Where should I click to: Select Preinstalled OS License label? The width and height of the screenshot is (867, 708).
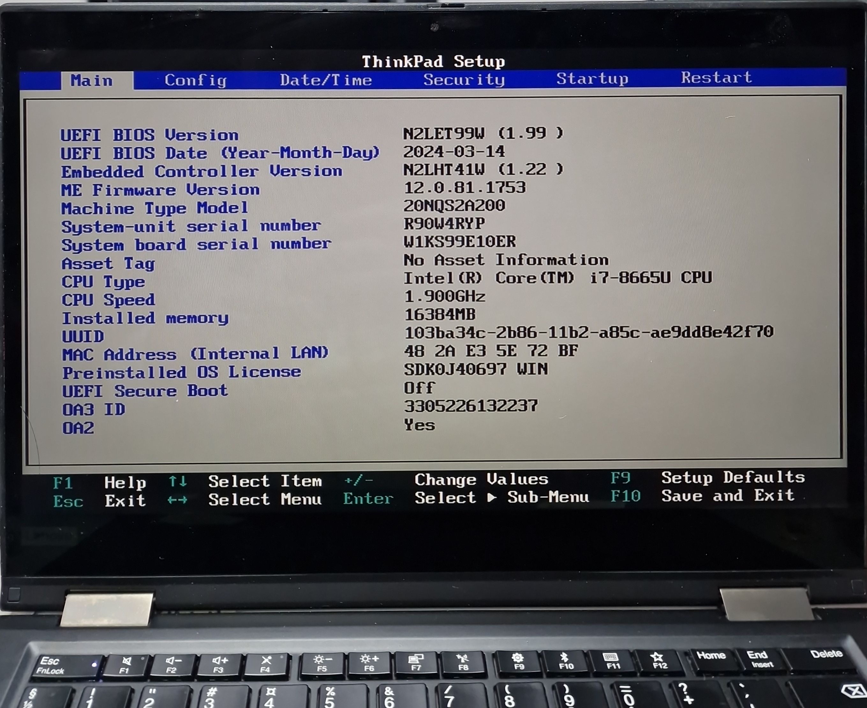click(x=182, y=372)
